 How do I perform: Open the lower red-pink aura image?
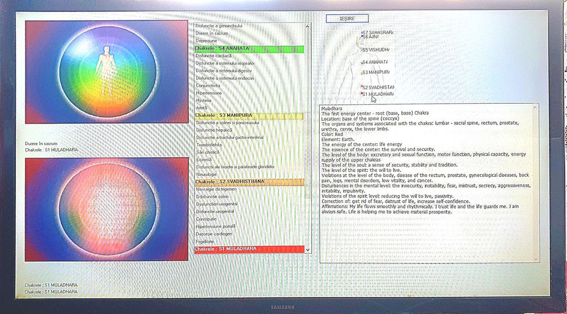click(x=107, y=209)
